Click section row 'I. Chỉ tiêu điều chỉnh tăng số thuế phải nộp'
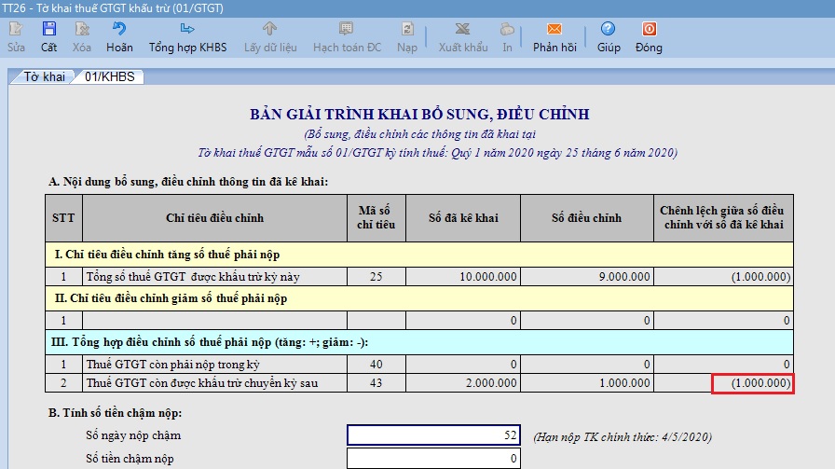This screenshot has width=835, height=469. click(419, 255)
